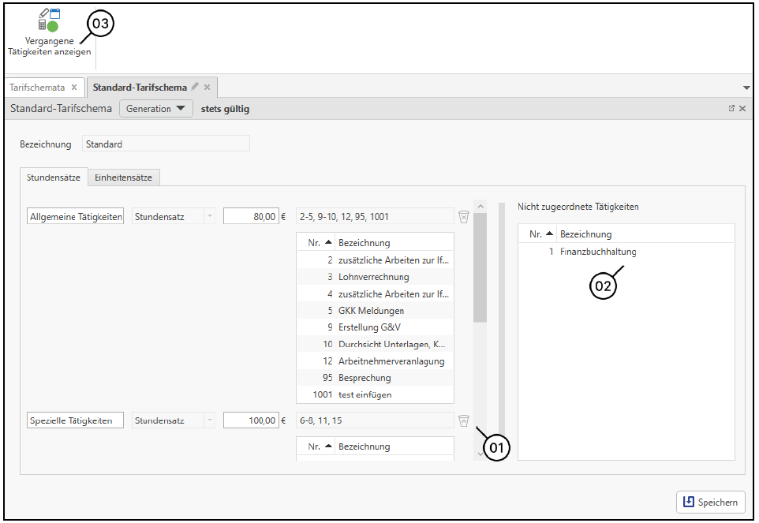Close the Standard-Tarifschema panel
The width and height of the screenshot is (759, 523).
click(x=742, y=109)
